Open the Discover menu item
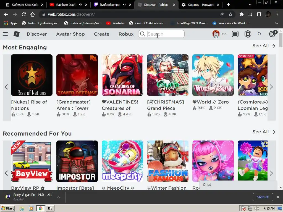The height and width of the screenshot is (212, 283). (x=37, y=34)
